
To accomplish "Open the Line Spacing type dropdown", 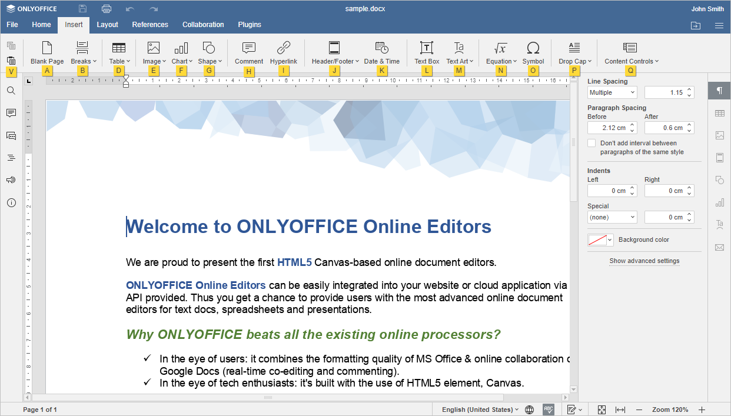I will [612, 92].
